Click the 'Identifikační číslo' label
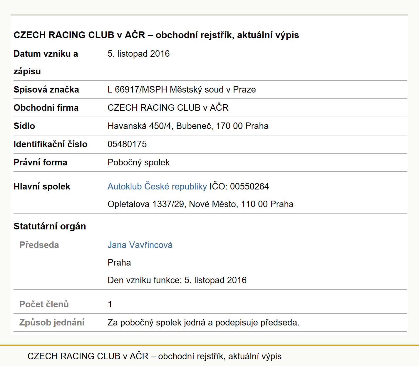 (51, 144)
